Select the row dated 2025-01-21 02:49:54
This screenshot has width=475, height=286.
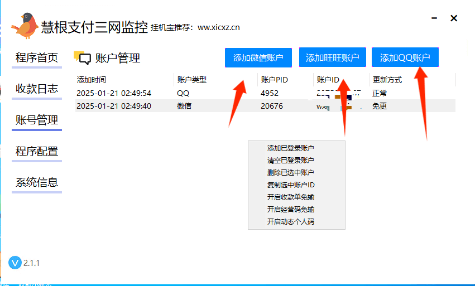[265, 93]
